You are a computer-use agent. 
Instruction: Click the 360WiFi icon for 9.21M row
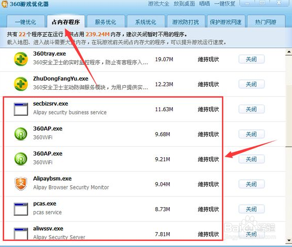click(21, 159)
